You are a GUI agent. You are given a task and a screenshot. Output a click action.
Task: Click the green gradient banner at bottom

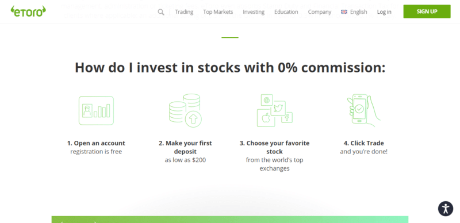pos(230,220)
